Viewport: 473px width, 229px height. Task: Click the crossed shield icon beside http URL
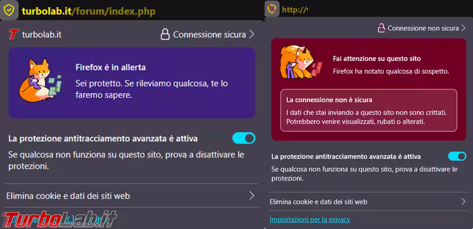coord(272,9)
